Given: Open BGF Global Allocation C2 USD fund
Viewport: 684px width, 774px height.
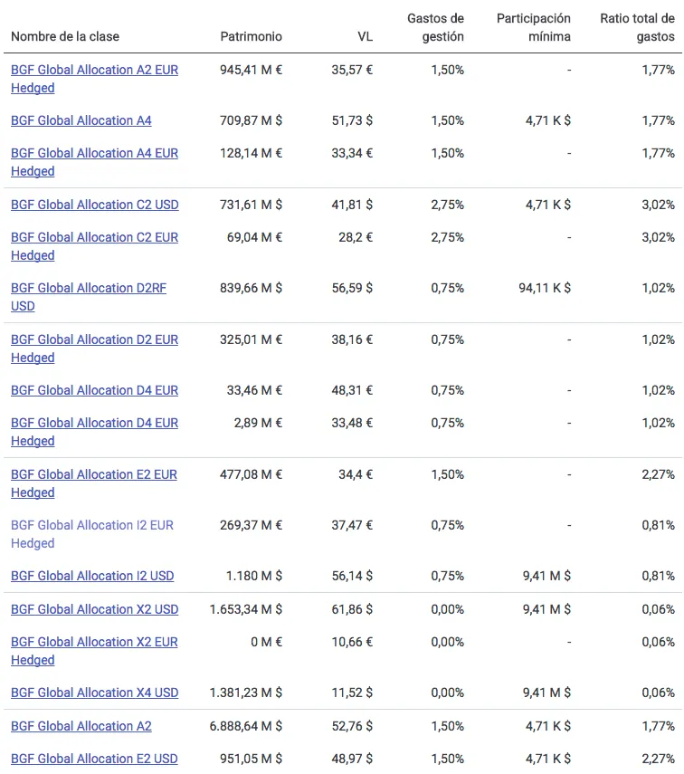Looking at the screenshot, I should pyautogui.click(x=95, y=205).
